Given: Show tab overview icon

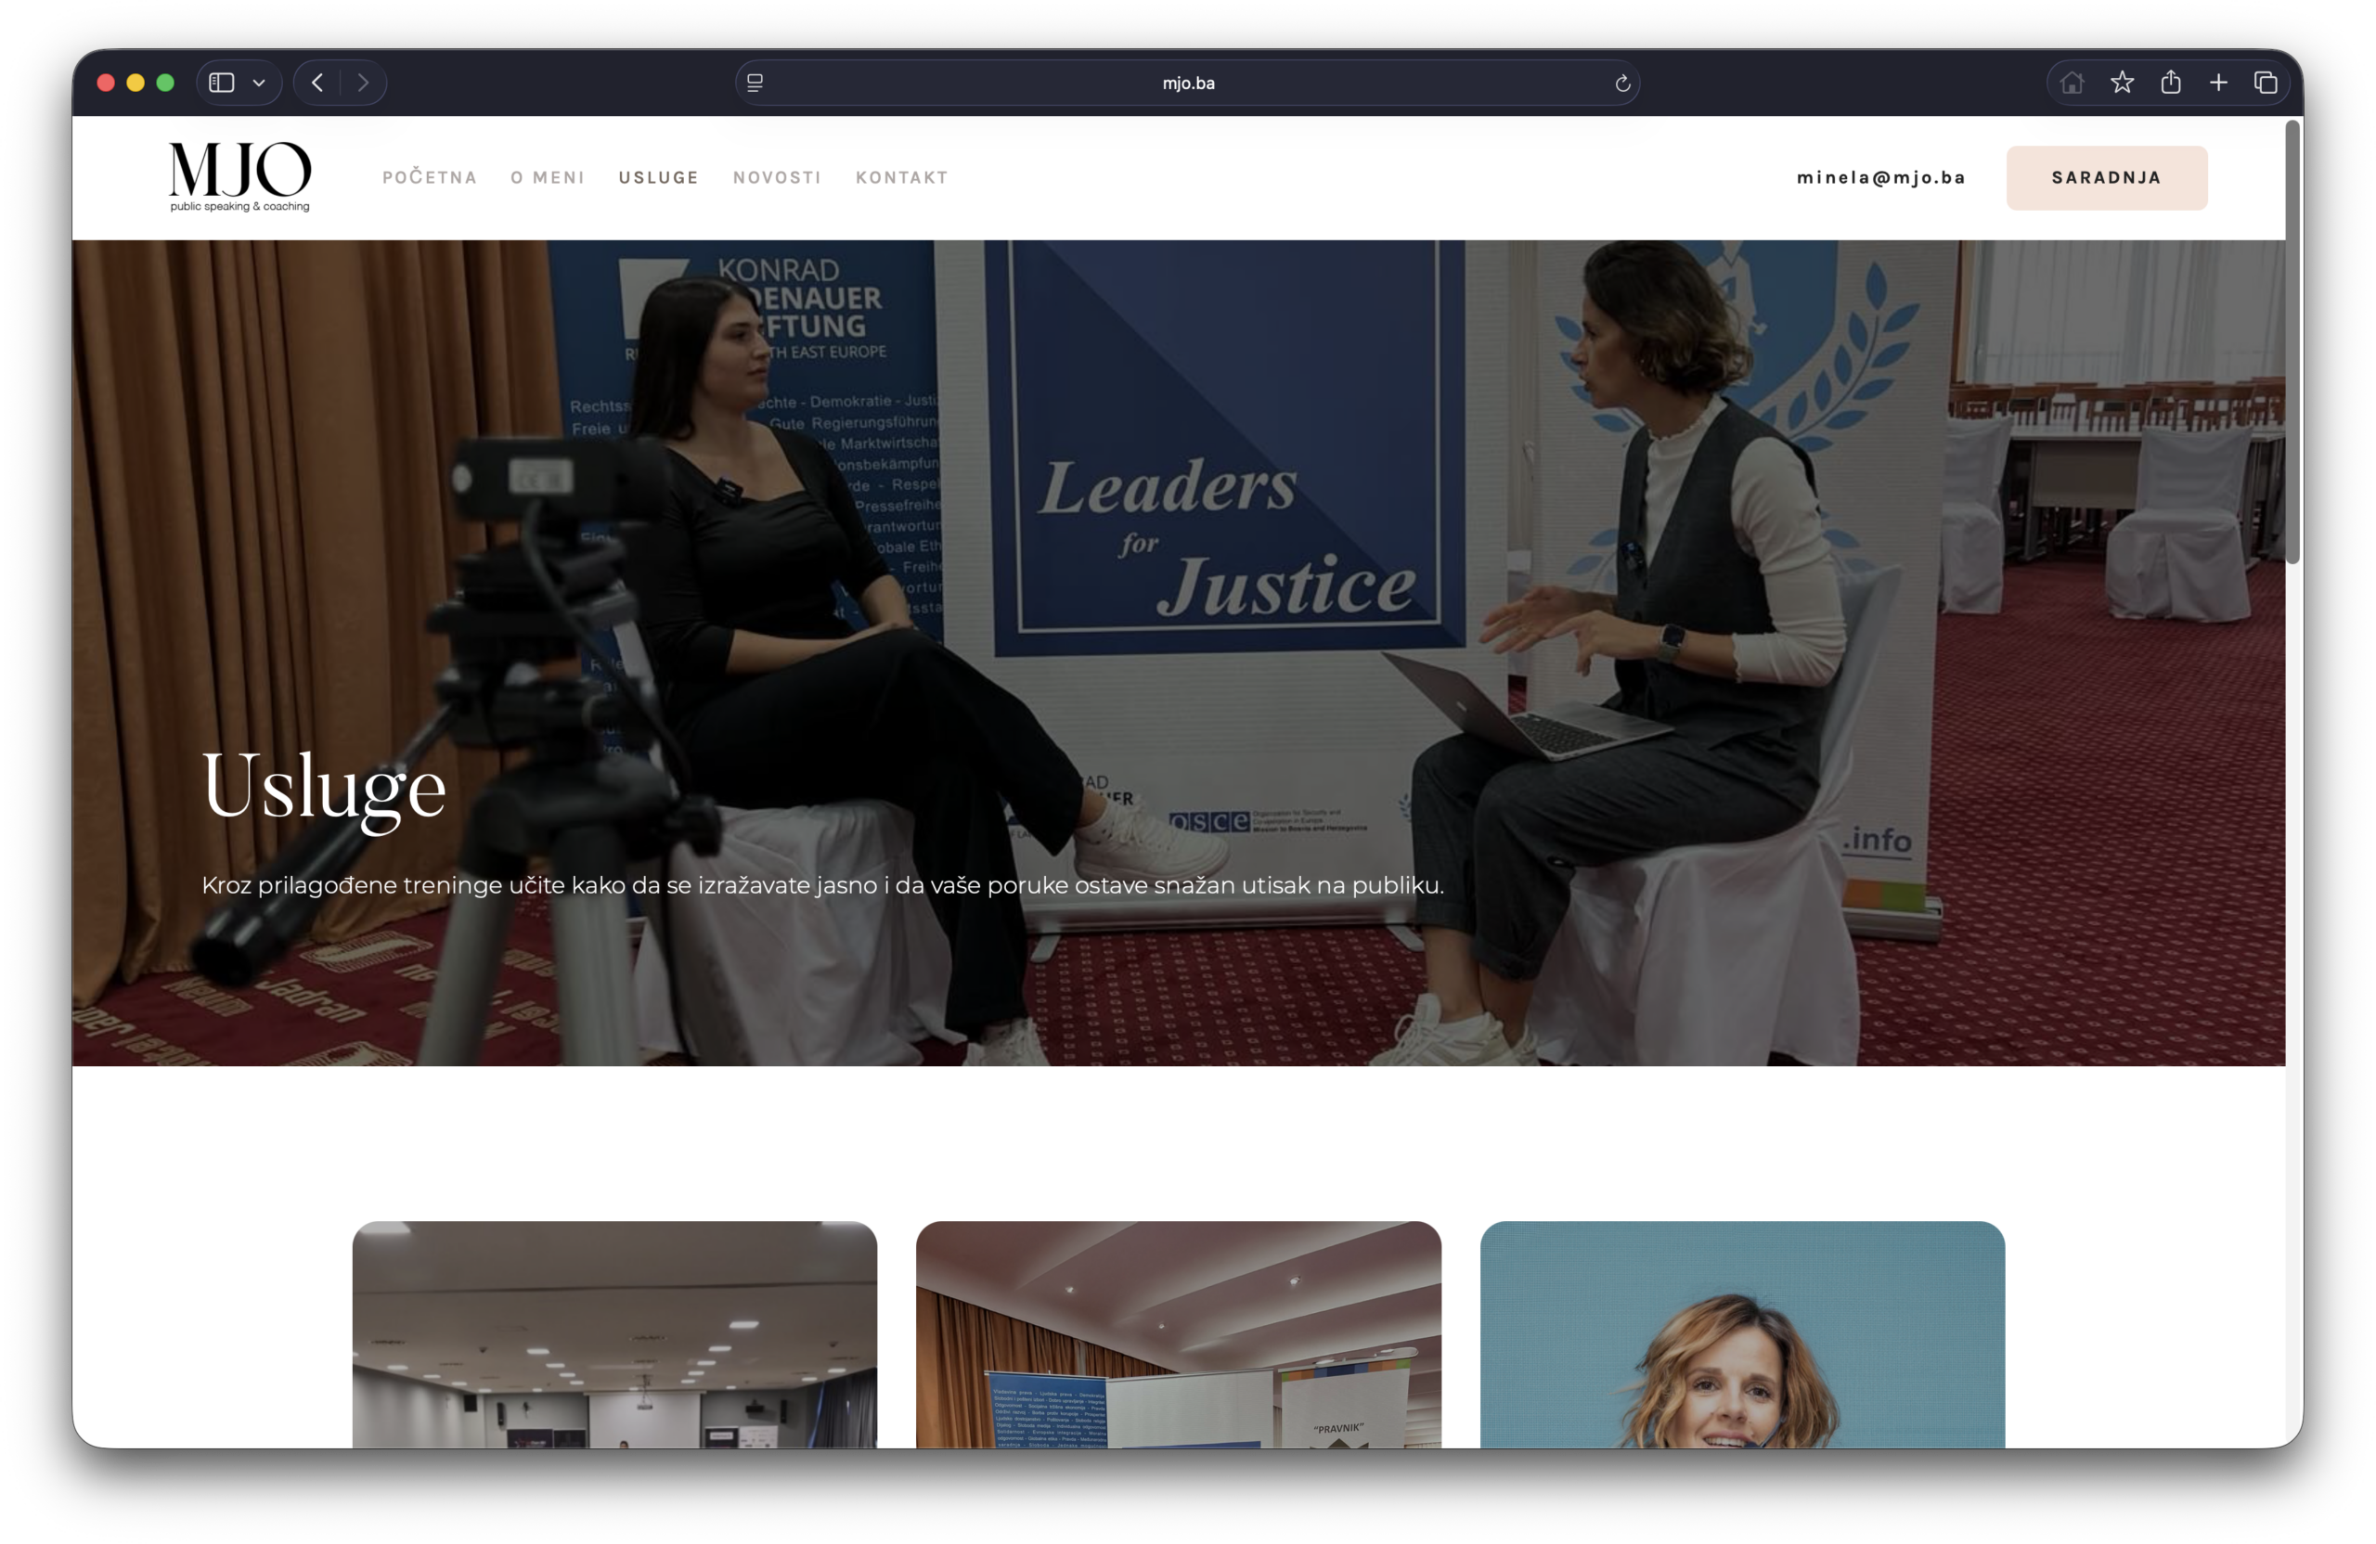Looking at the screenshot, I should (x=2266, y=83).
